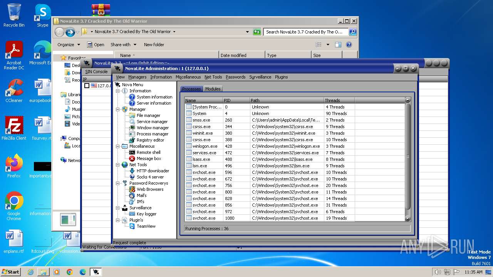Click the Start button

(11, 272)
